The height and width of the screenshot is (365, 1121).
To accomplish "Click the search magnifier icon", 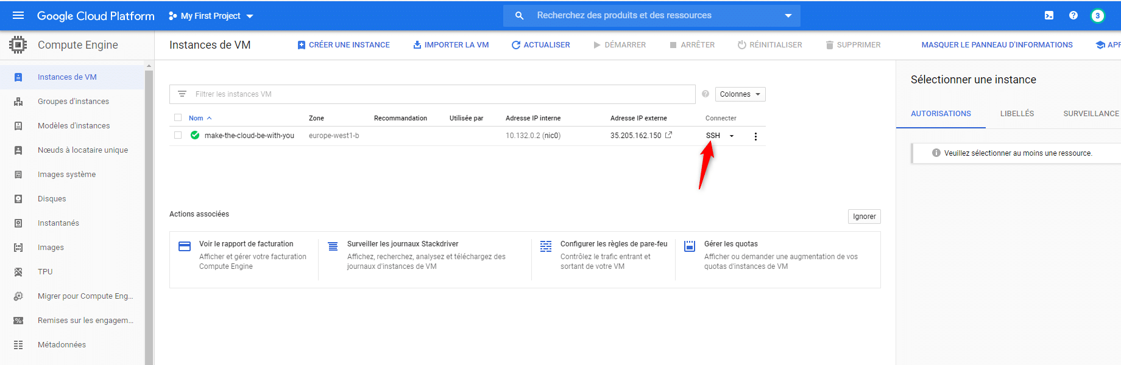I will point(519,16).
